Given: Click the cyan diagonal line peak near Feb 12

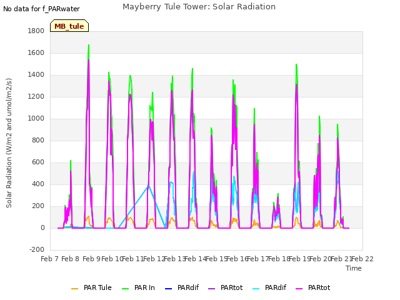Looking at the screenshot, I should click(x=149, y=186).
